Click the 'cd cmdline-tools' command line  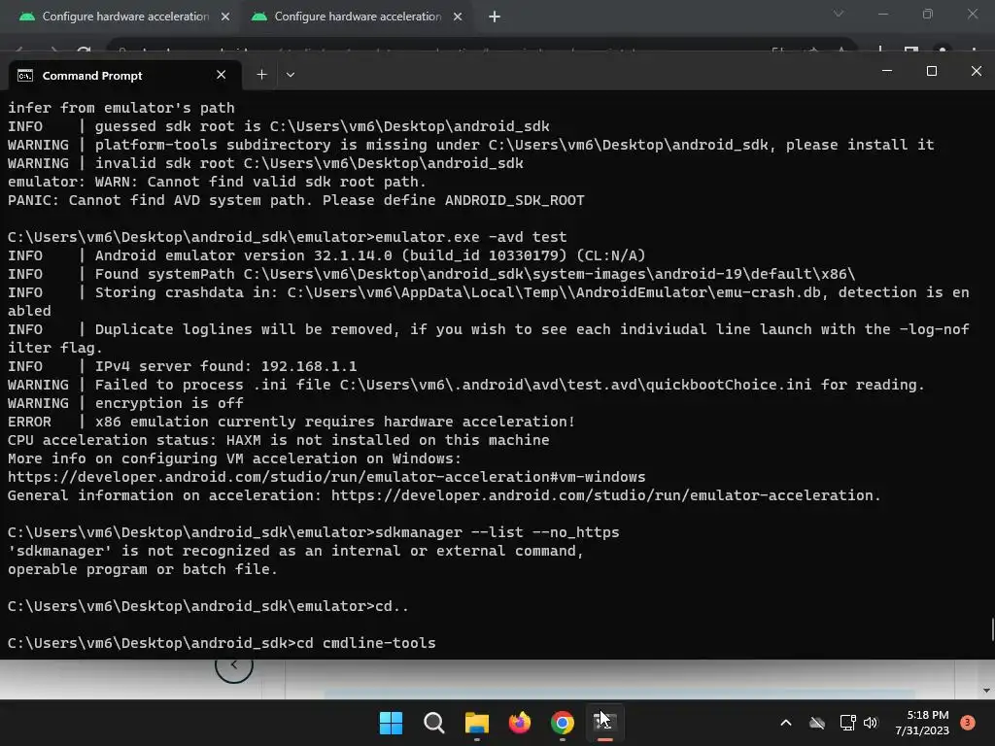pyautogui.click(x=222, y=643)
